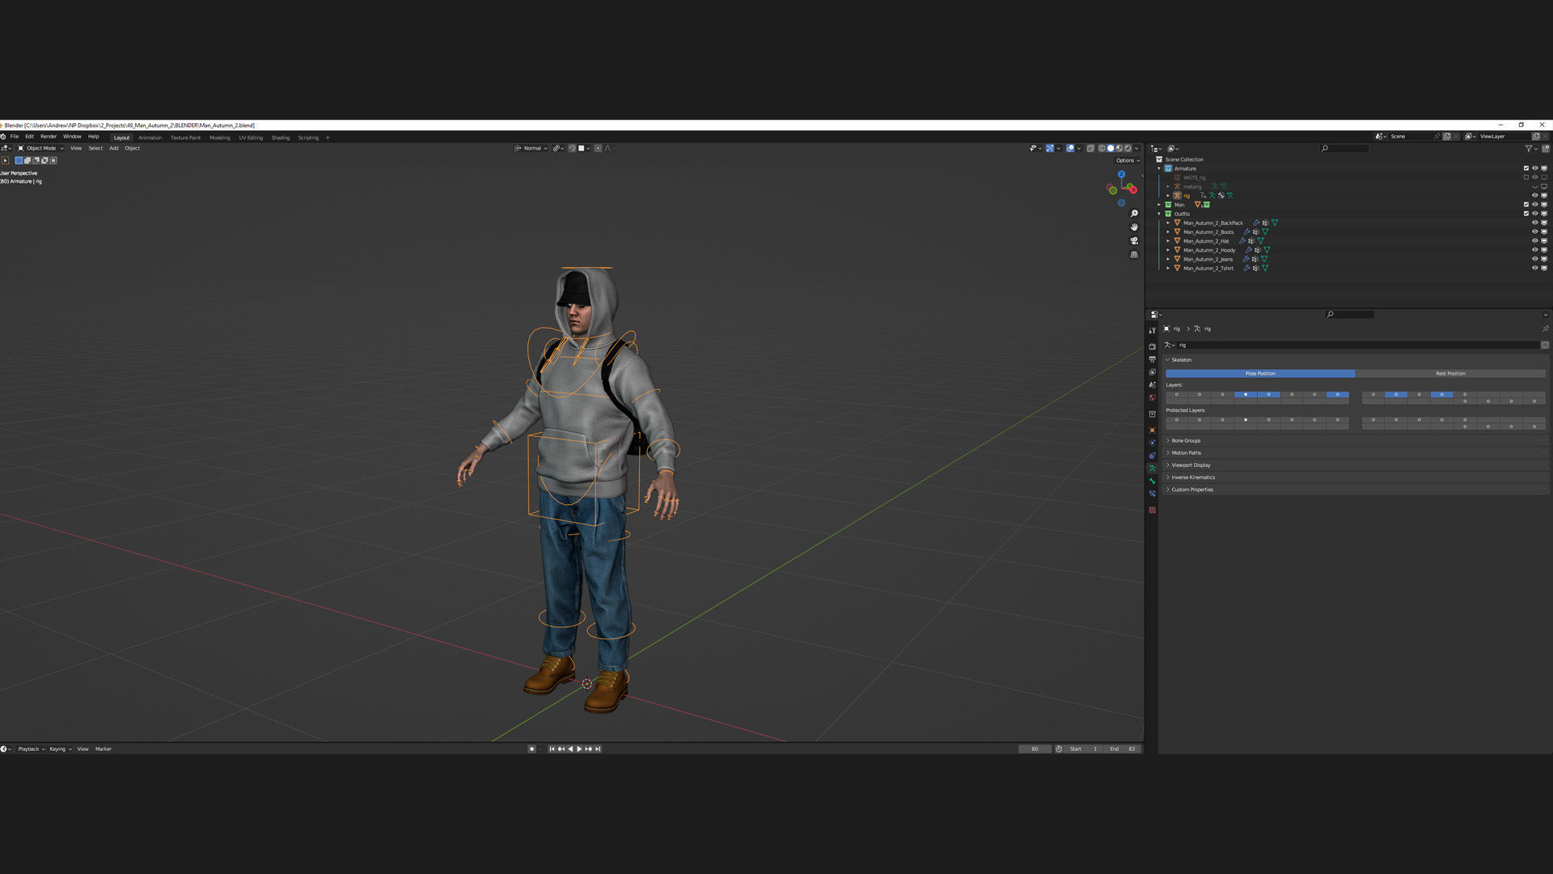Expand the Inverse Kinematics panel
This screenshot has height=874, width=1553.
[1193, 477]
